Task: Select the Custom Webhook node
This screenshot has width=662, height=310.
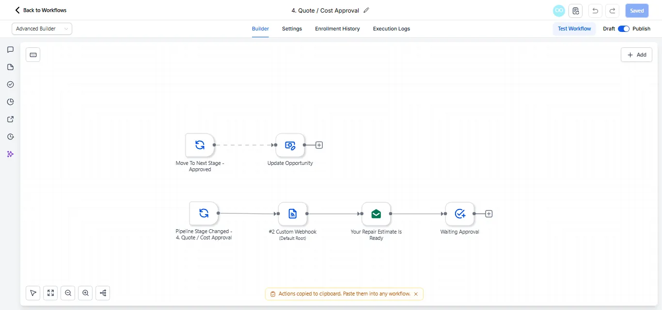Action: 292,214
